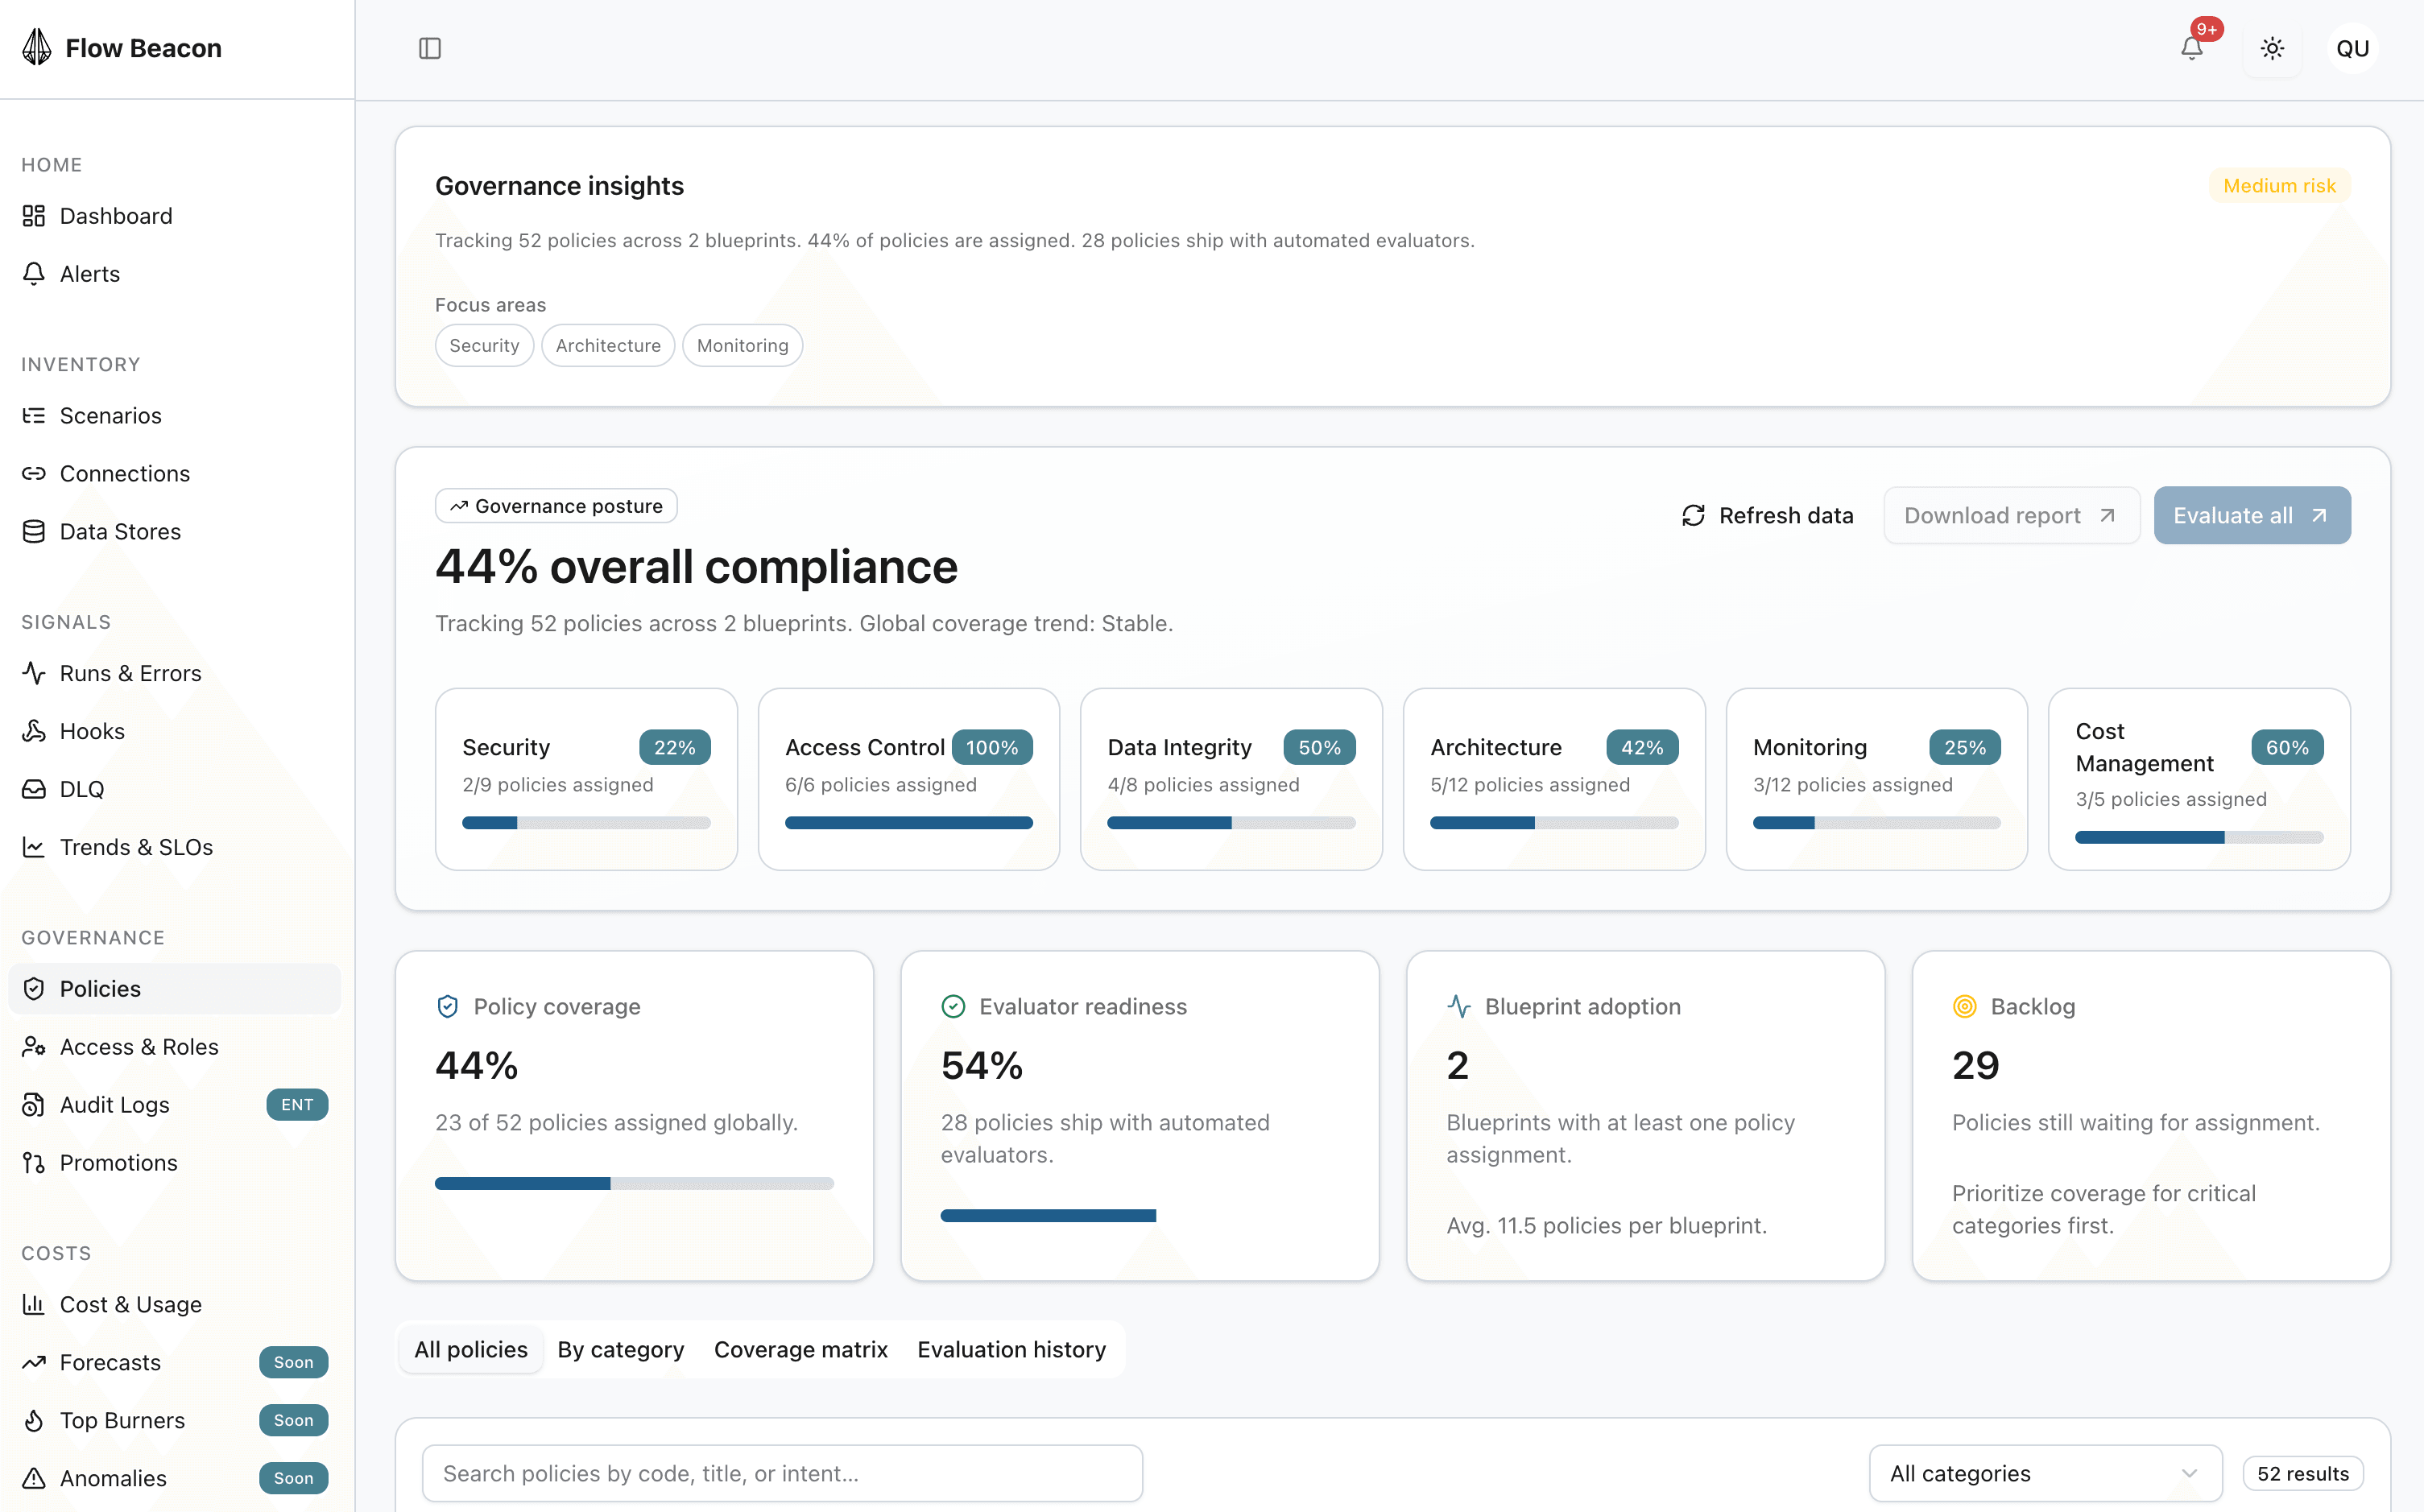Open Runs & Errors activity icon

(x=34, y=672)
